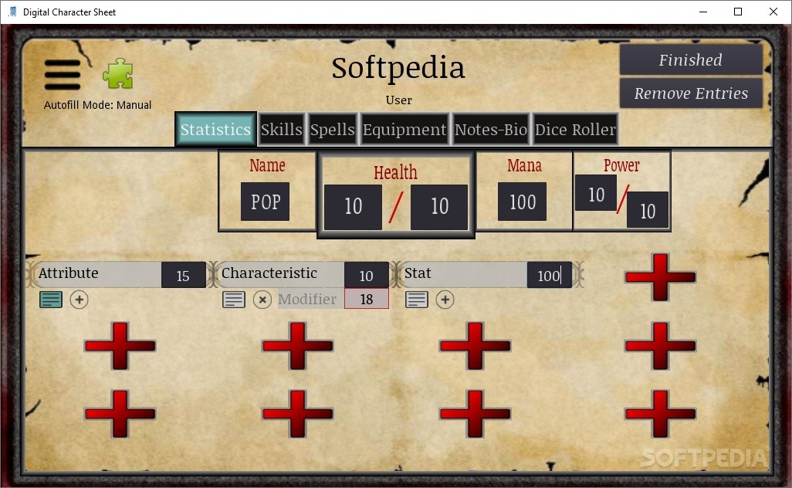Click the Modifier name field
Viewport: 792px width, 488px height.
coord(310,299)
